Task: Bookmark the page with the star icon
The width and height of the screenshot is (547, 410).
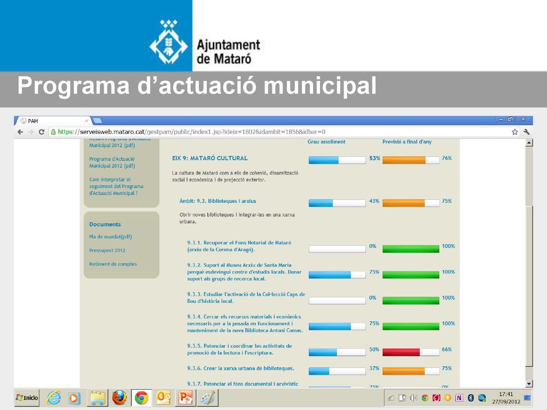Action: coord(514,132)
